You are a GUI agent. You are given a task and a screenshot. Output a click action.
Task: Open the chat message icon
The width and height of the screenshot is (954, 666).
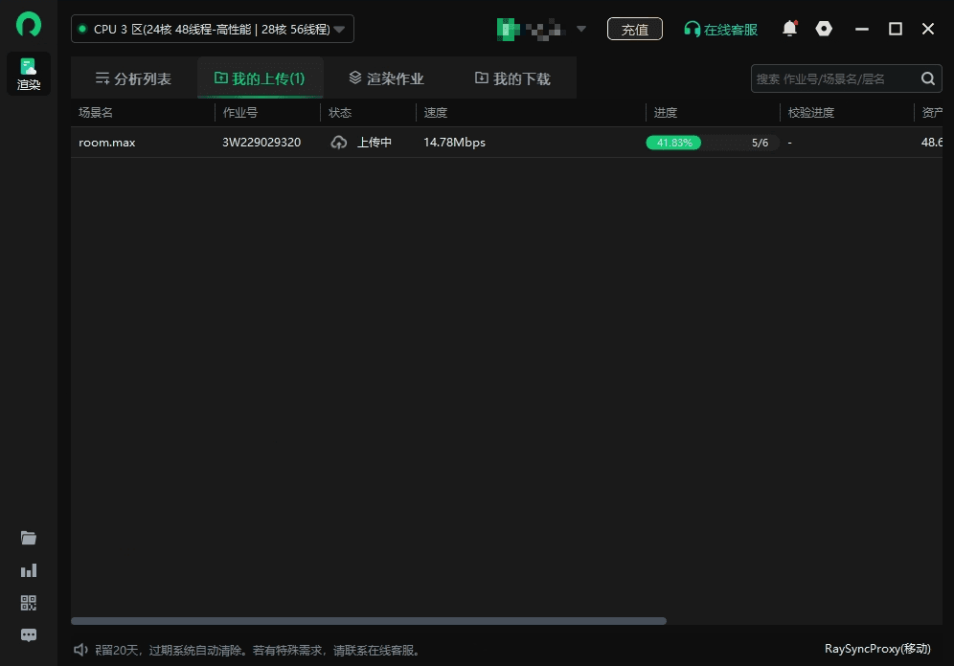click(x=29, y=634)
